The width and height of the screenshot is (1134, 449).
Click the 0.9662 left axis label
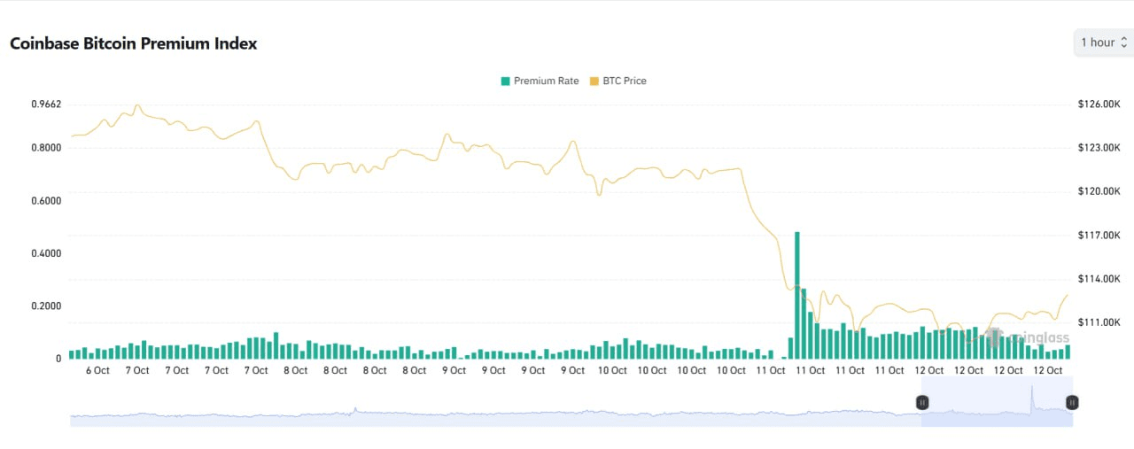click(x=46, y=104)
